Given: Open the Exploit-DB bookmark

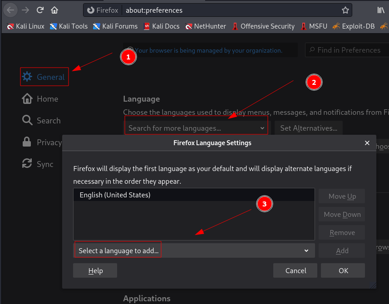Looking at the screenshot, I should point(354,26).
